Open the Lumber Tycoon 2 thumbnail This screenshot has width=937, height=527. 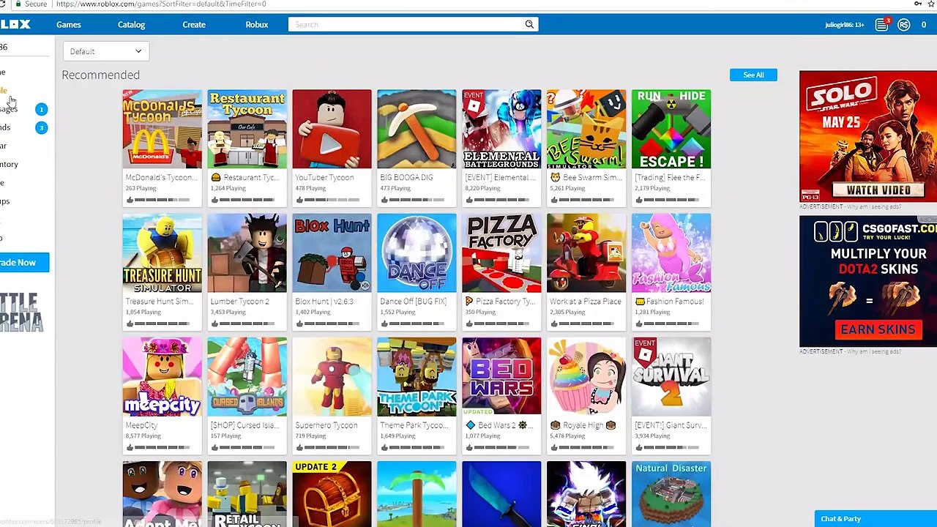click(247, 253)
